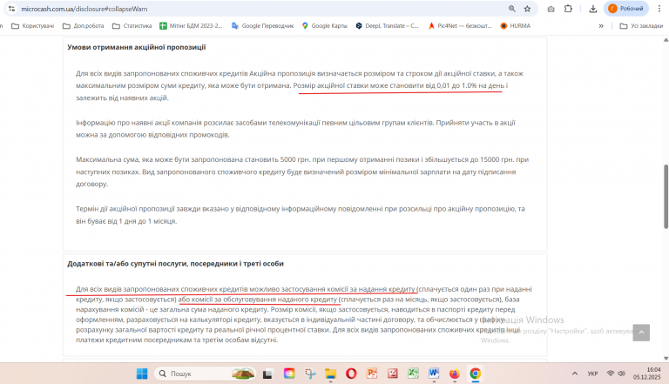Open the DeepL Translate bookmark
Image resolution: width=669 pixels, height=384 pixels.
coord(388,26)
